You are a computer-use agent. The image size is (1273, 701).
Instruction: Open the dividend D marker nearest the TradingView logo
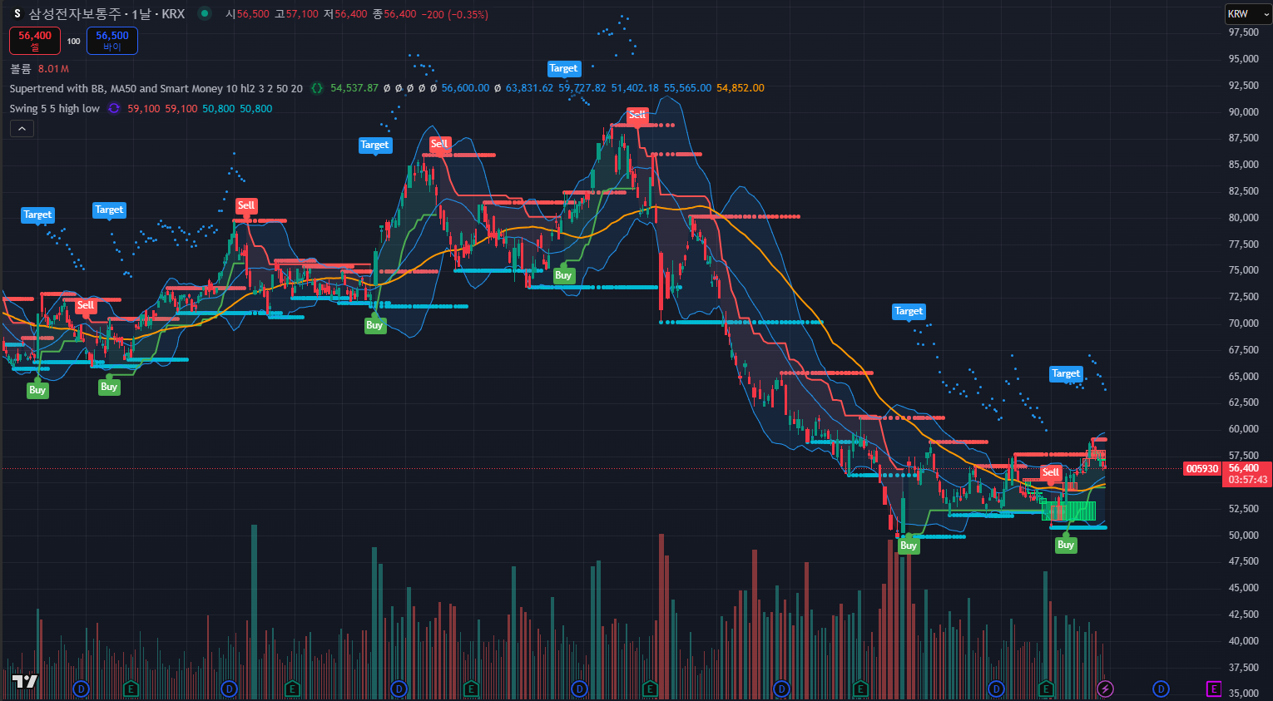click(82, 689)
